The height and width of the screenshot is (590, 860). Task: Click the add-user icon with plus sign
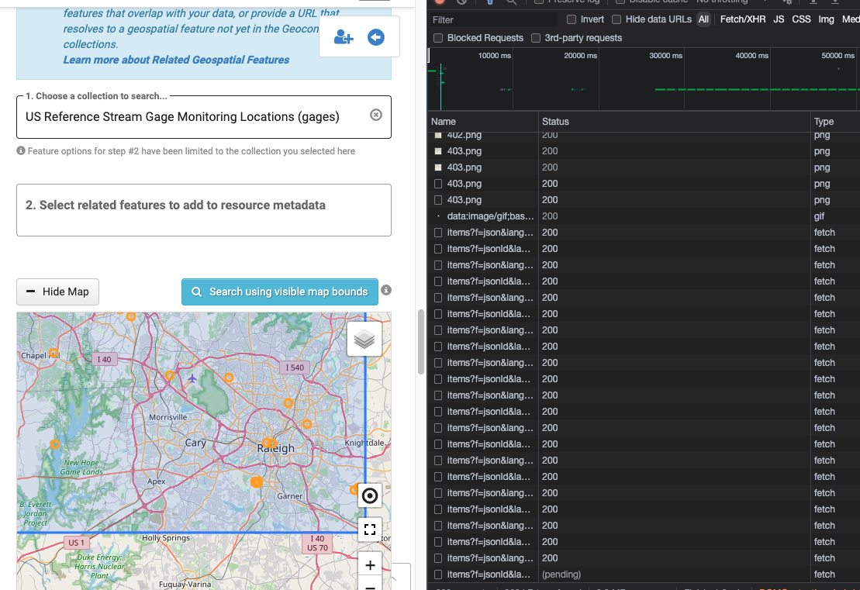click(x=344, y=37)
